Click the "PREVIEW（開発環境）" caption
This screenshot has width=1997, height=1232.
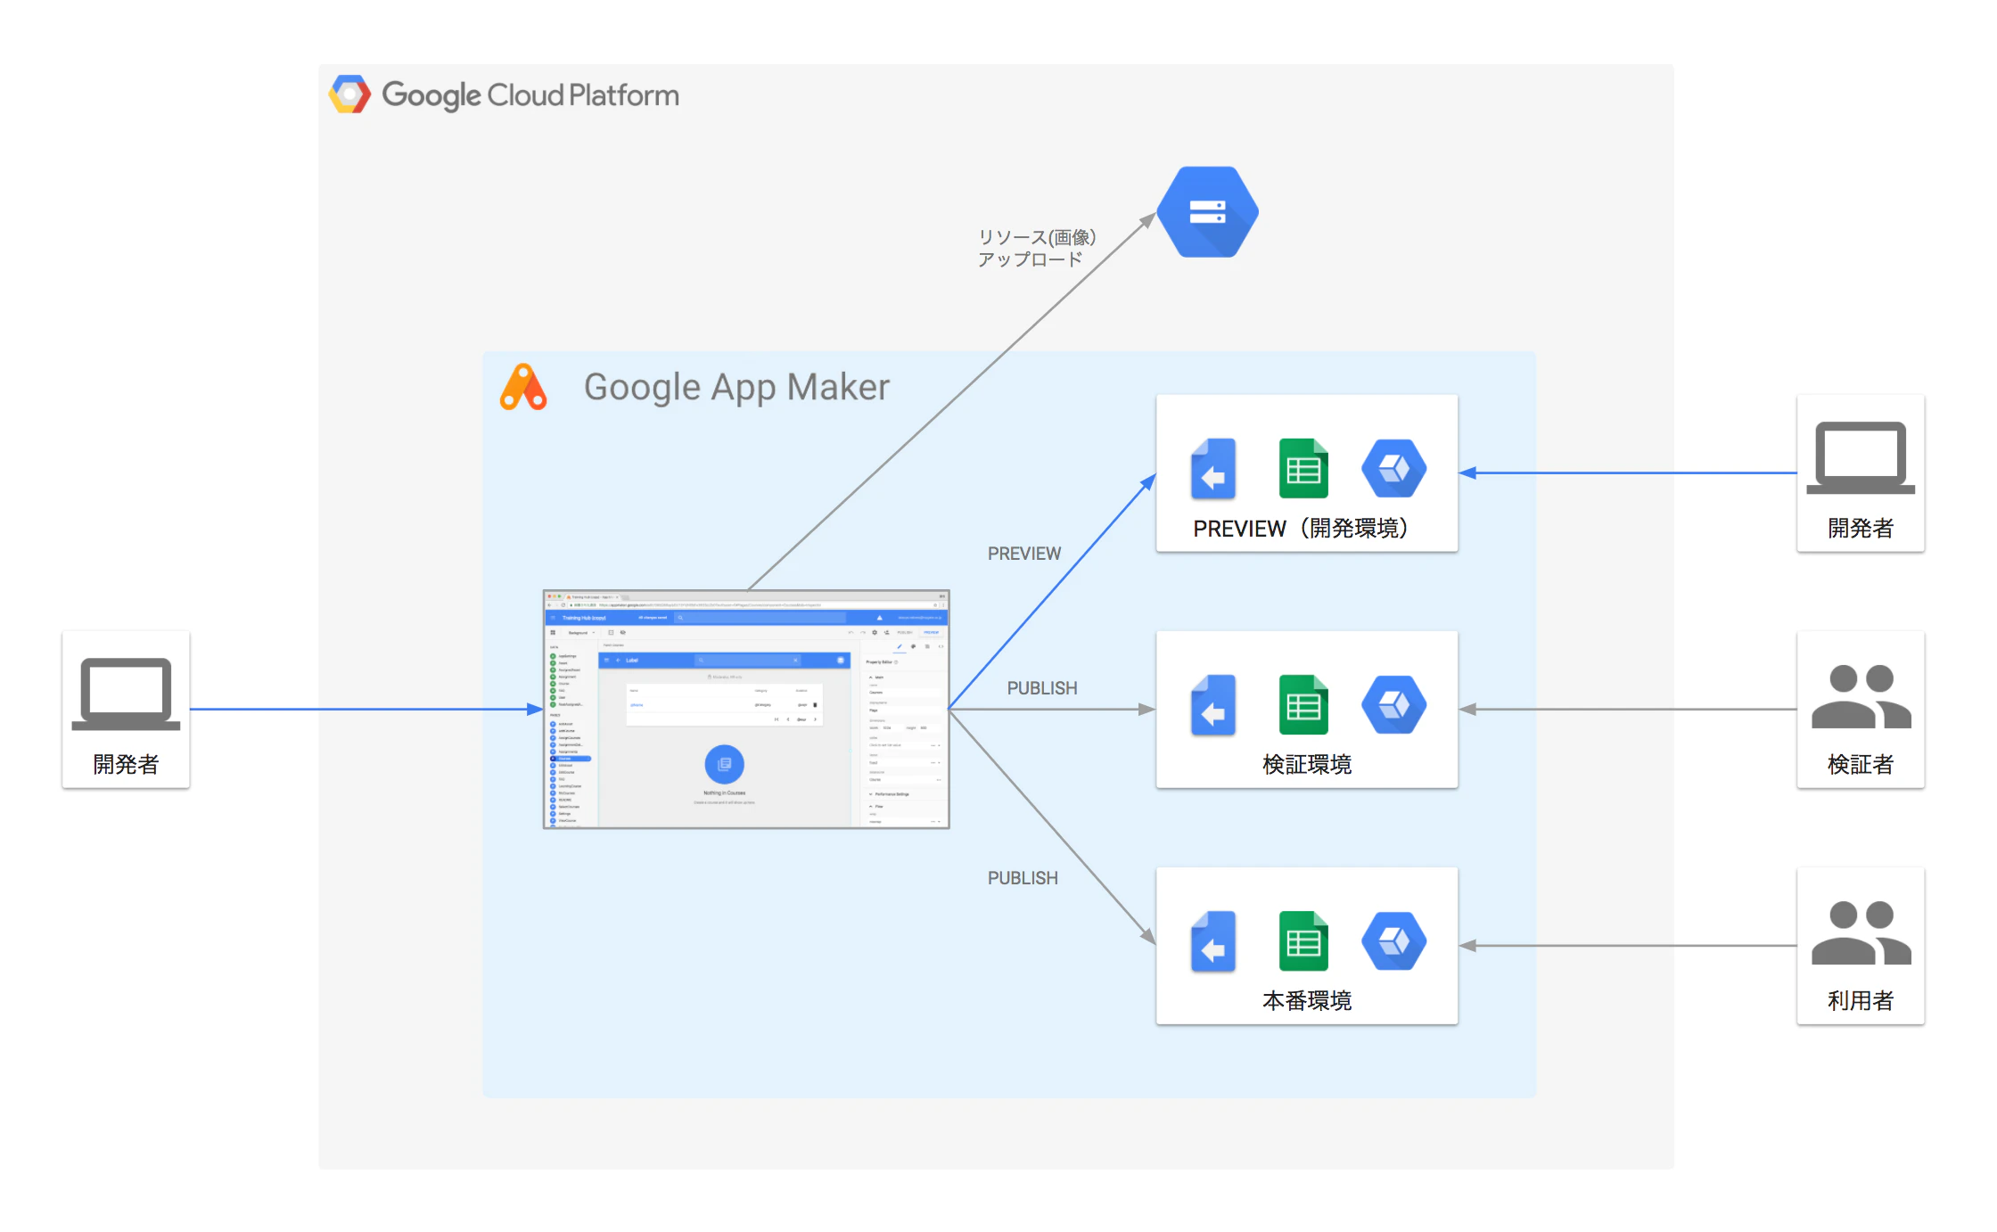[x=1303, y=529]
